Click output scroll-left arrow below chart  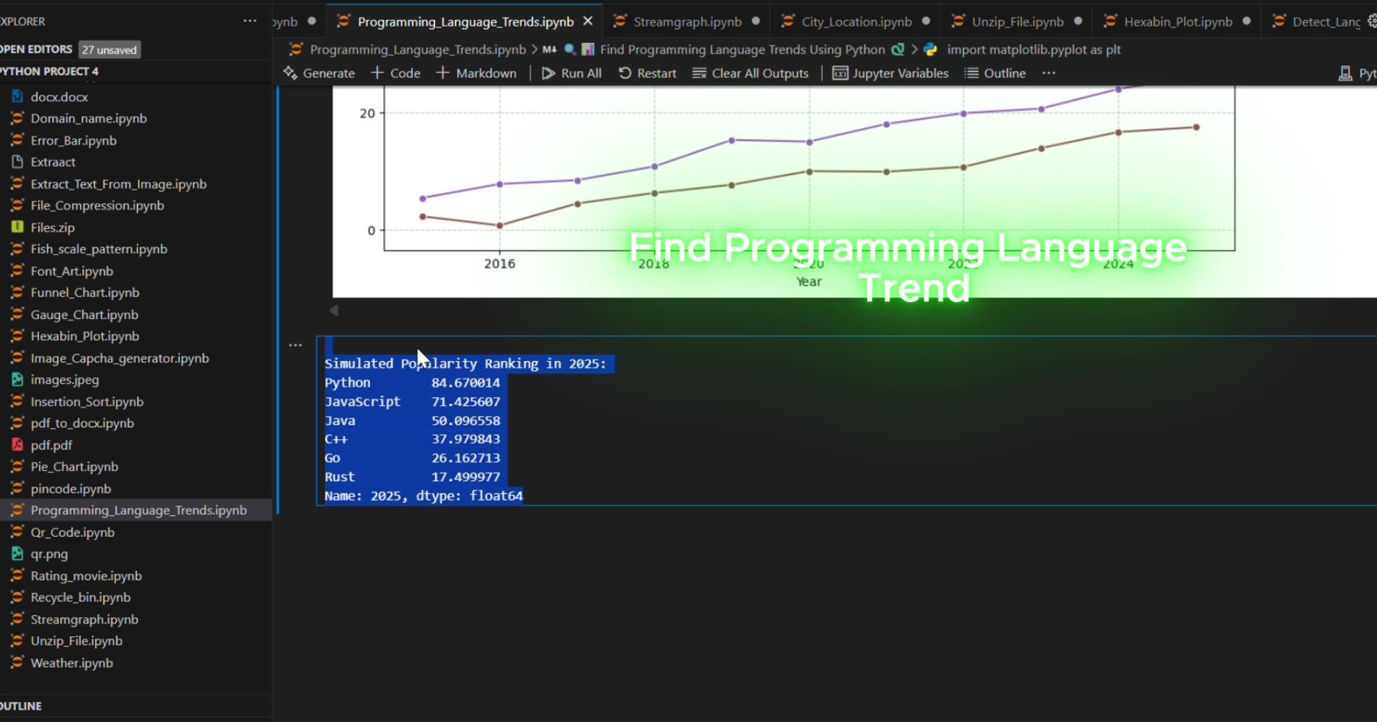tap(334, 310)
